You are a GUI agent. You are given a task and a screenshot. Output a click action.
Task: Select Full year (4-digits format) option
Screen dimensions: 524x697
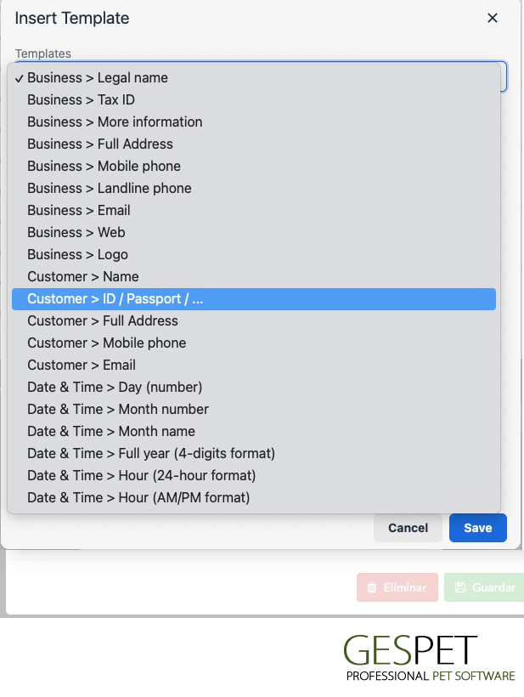point(254,454)
